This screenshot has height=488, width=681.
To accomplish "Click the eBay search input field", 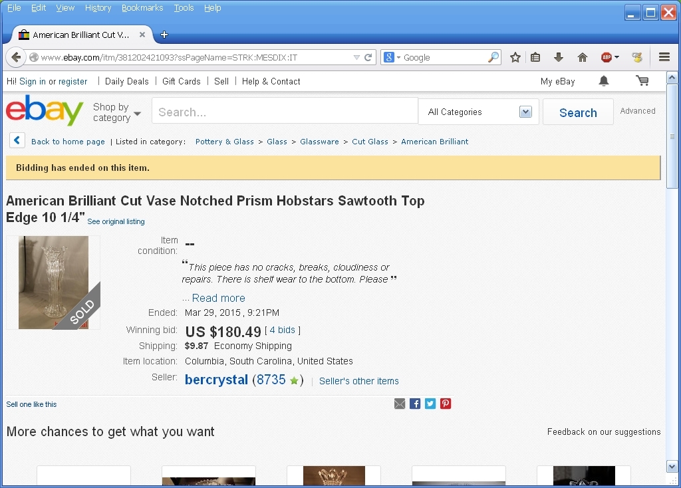I will 285,112.
